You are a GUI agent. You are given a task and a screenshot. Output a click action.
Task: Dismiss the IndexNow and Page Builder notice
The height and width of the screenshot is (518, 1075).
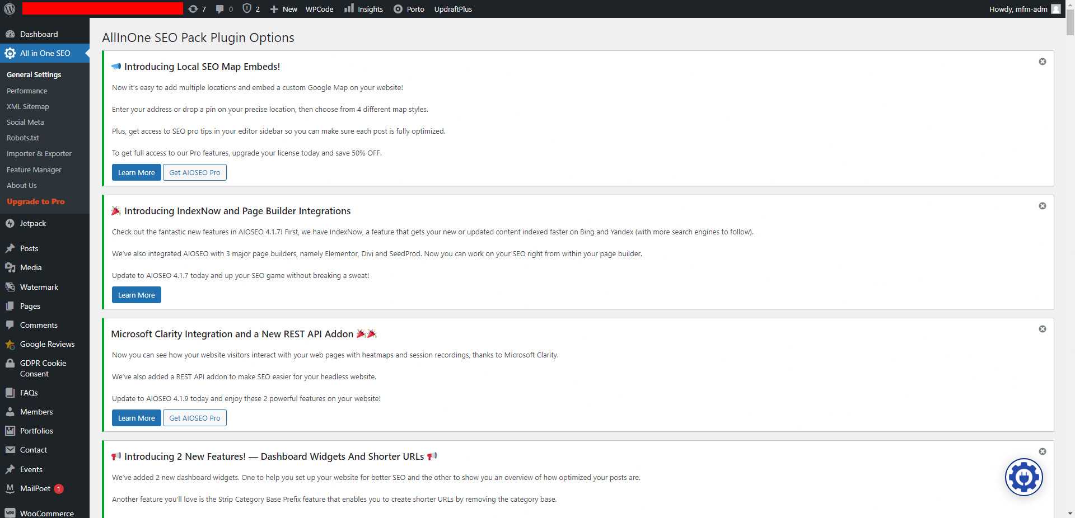(x=1043, y=206)
